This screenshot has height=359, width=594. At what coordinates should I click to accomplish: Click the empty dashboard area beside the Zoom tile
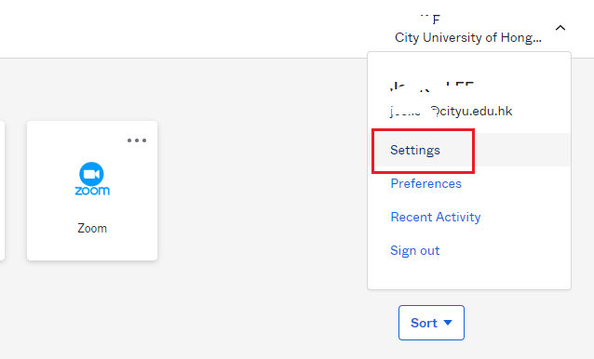[262, 191]
